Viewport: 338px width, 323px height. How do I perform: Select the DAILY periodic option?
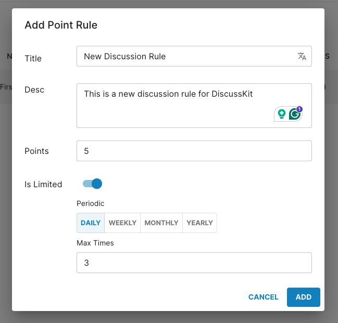point(91,223)
